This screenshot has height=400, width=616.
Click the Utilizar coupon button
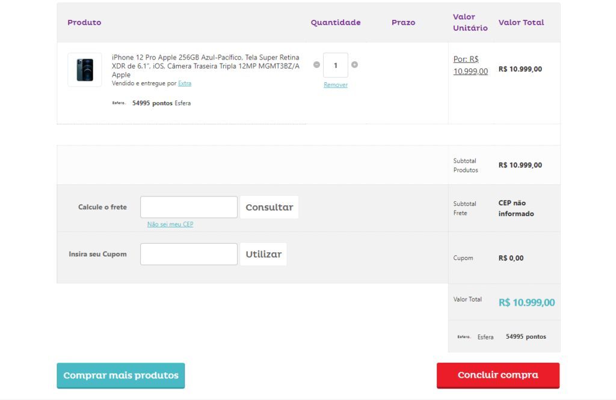263,254
